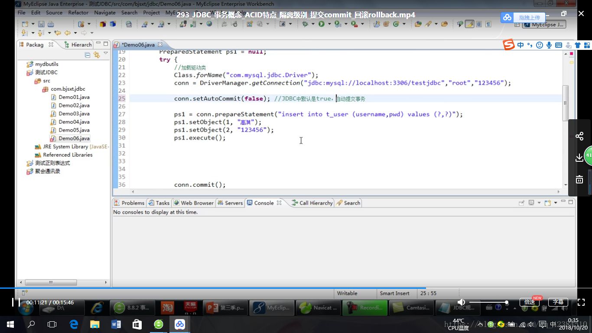This screenshot has height=333, width=592.
Task: Click the Last Edit Location arrow icon
Action: pos(57,33)
